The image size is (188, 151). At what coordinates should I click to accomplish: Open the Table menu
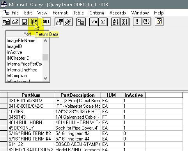78,13
